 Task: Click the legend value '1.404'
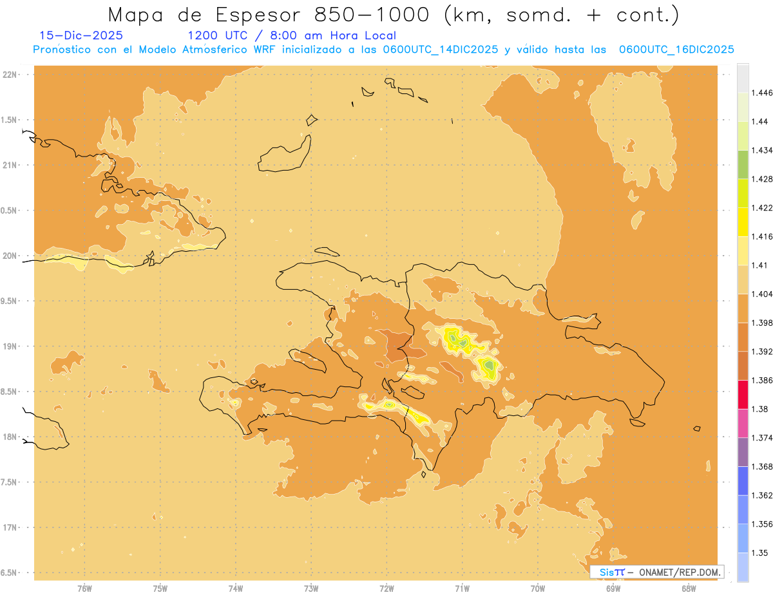point(762,294)
